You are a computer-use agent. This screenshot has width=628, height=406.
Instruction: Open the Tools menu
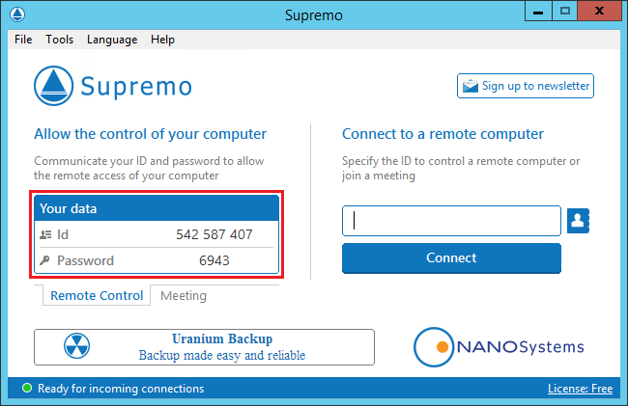coord(59,40)
